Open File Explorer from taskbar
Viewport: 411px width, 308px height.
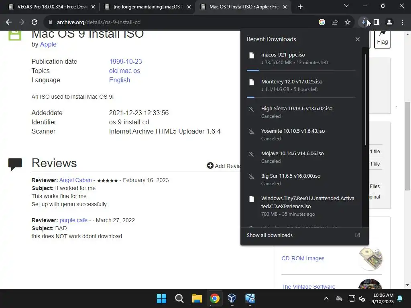[x=197, y=298]
